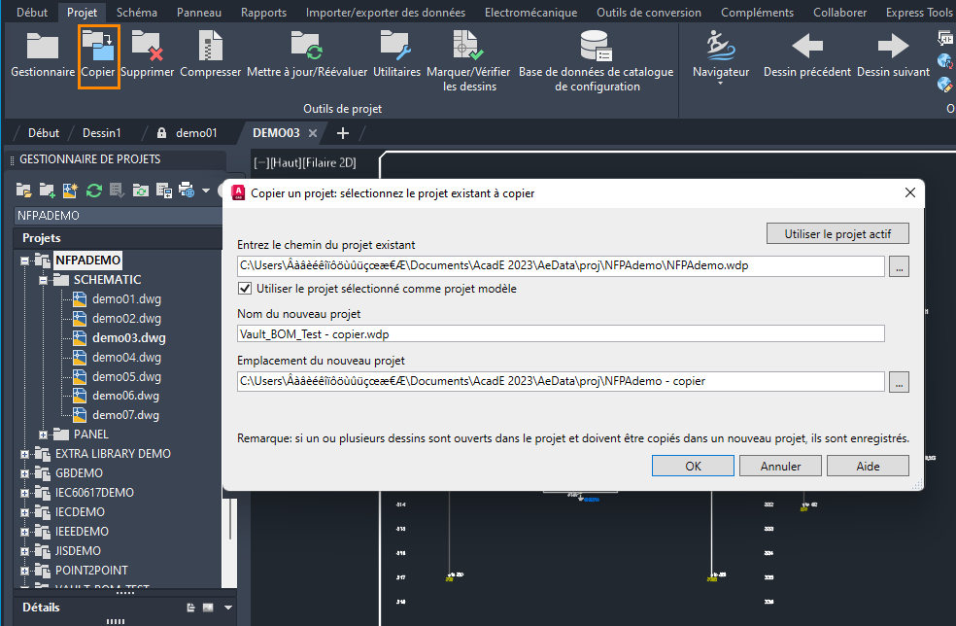The image size is (956, 626).
Task: Click green refresh arrows icon
Action: [x=94, y=191]
